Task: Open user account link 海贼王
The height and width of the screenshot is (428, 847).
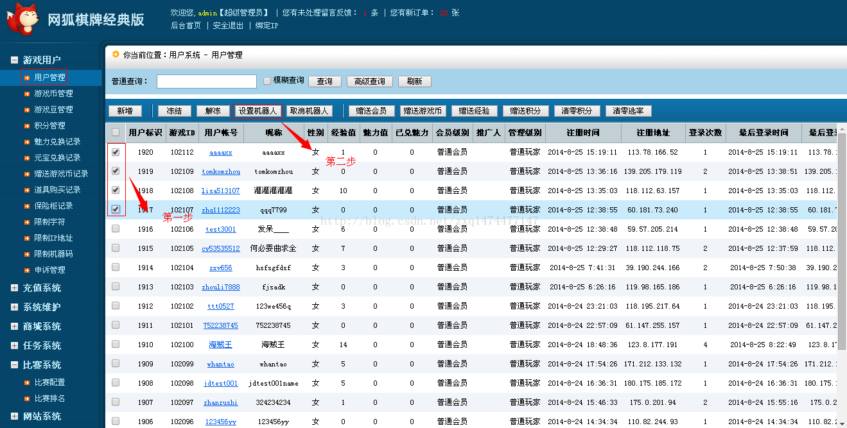Action: (220, 345)
